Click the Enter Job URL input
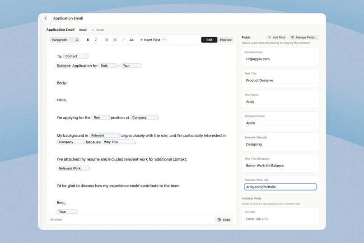 (280, 219)
